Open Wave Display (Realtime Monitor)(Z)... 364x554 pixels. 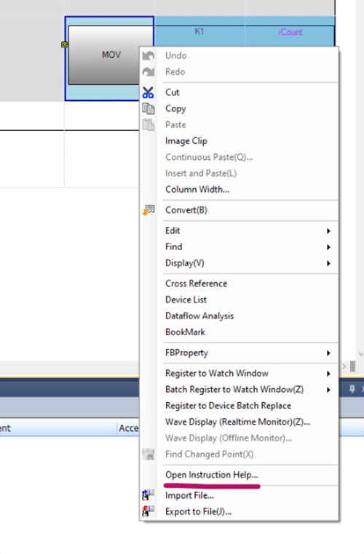pyautogui.click(x=238, y=422)
